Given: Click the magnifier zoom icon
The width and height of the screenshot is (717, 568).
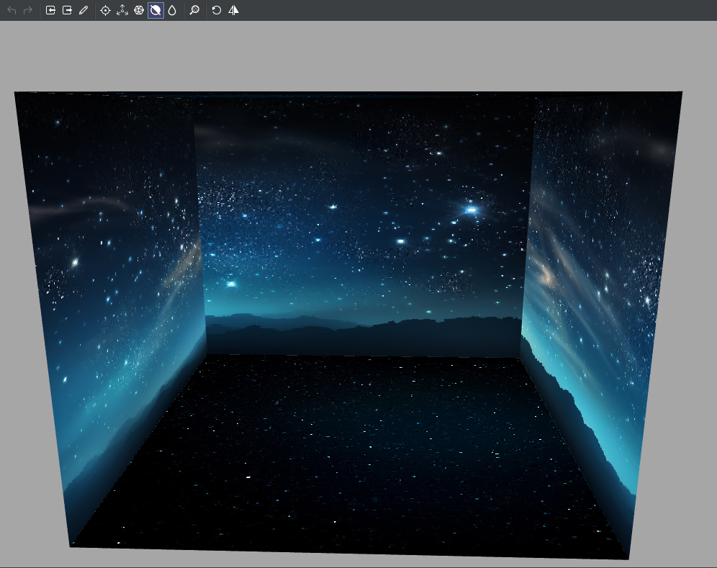Looking at the screenshot, I should coord(194,10).
